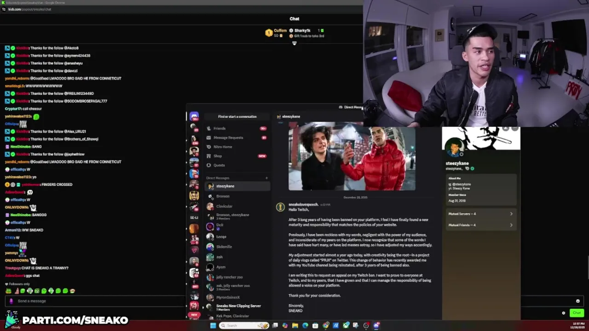
Task: Open the Dcli direct message
Action: pyautogui.click(x=237, y=226)
